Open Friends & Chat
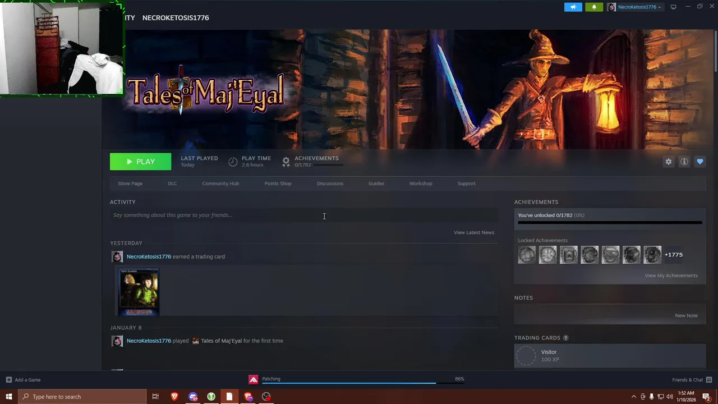718x404 pixels. coord(692,380)
